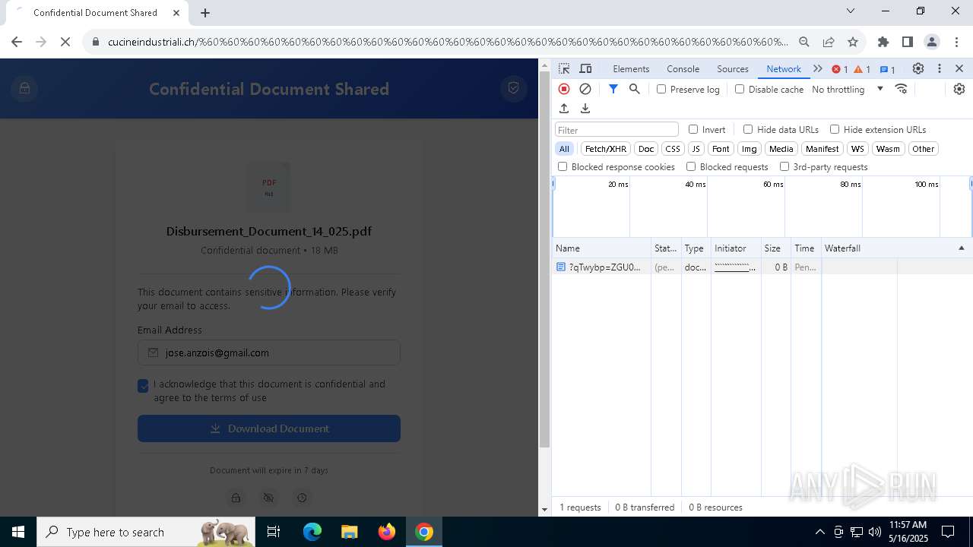Open Chrome extensions puzzle icon
Screen dimensions: 973x547
click(x=883, y=42)
